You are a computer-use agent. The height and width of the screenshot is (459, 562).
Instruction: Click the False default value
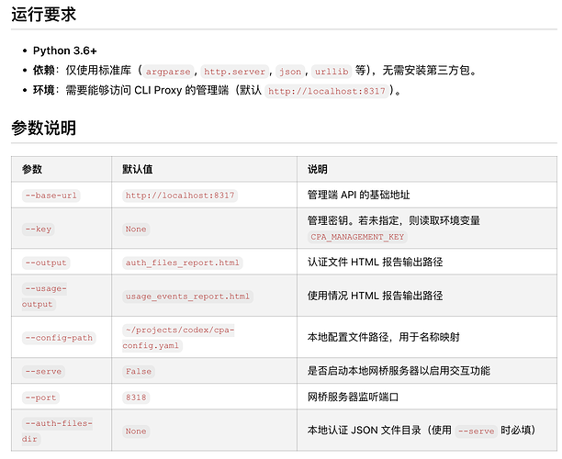click(x=139, y=371)
